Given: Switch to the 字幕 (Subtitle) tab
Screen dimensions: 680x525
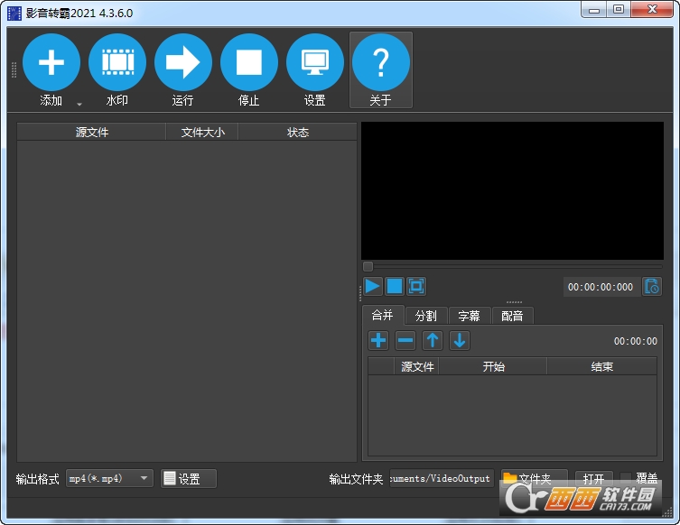Looking at the screenshot, I should (x=469, y=316).
